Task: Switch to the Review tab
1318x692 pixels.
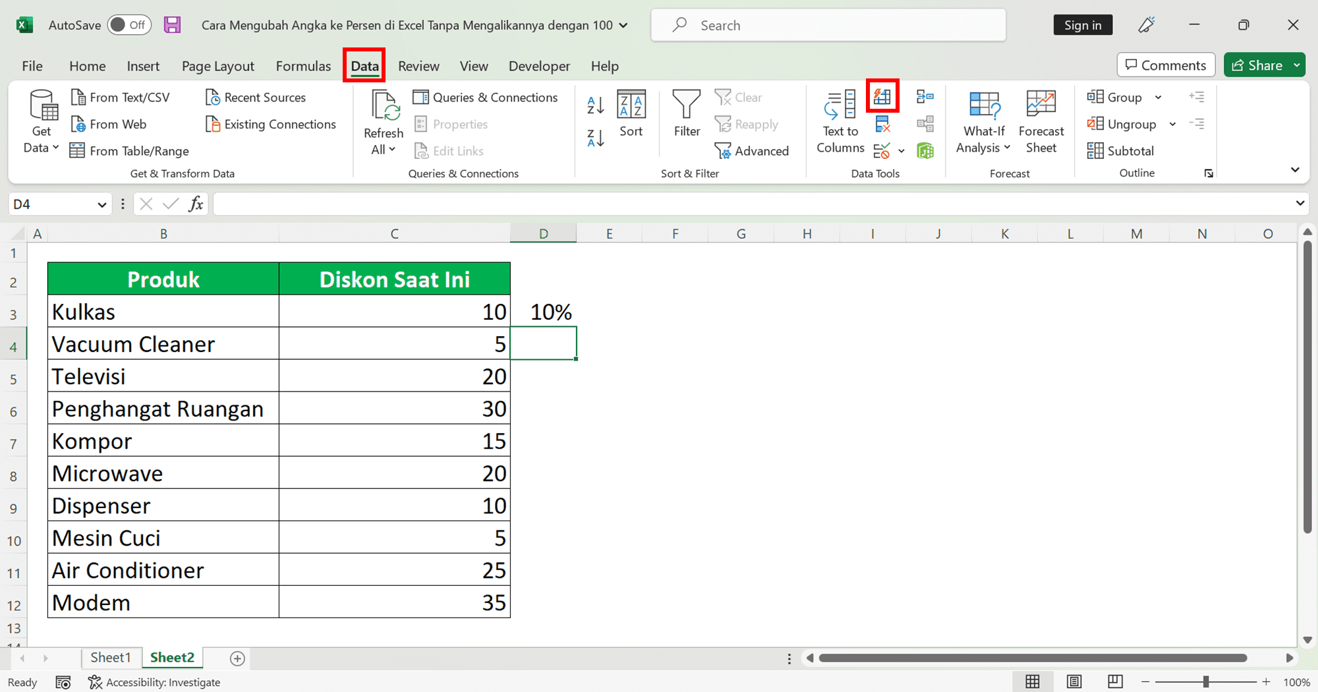Action: [418, 66]
